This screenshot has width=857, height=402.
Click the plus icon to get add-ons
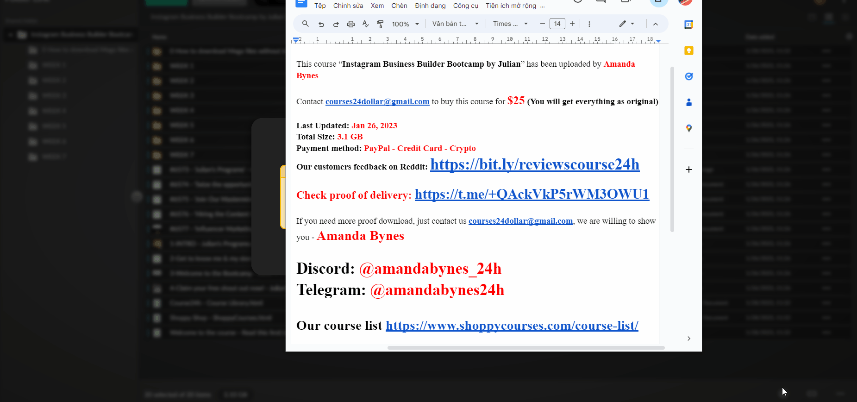coord(688,170)
